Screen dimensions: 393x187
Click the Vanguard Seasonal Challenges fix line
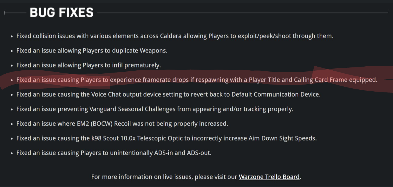pyautogui.click(x=155, y=109)
